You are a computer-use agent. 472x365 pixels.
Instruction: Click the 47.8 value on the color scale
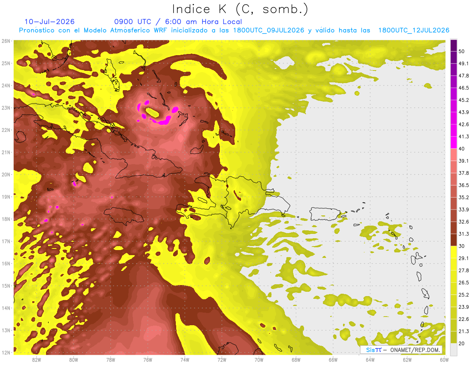coord(464,76)
